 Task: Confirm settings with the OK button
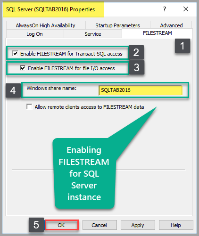click(61, 225)
